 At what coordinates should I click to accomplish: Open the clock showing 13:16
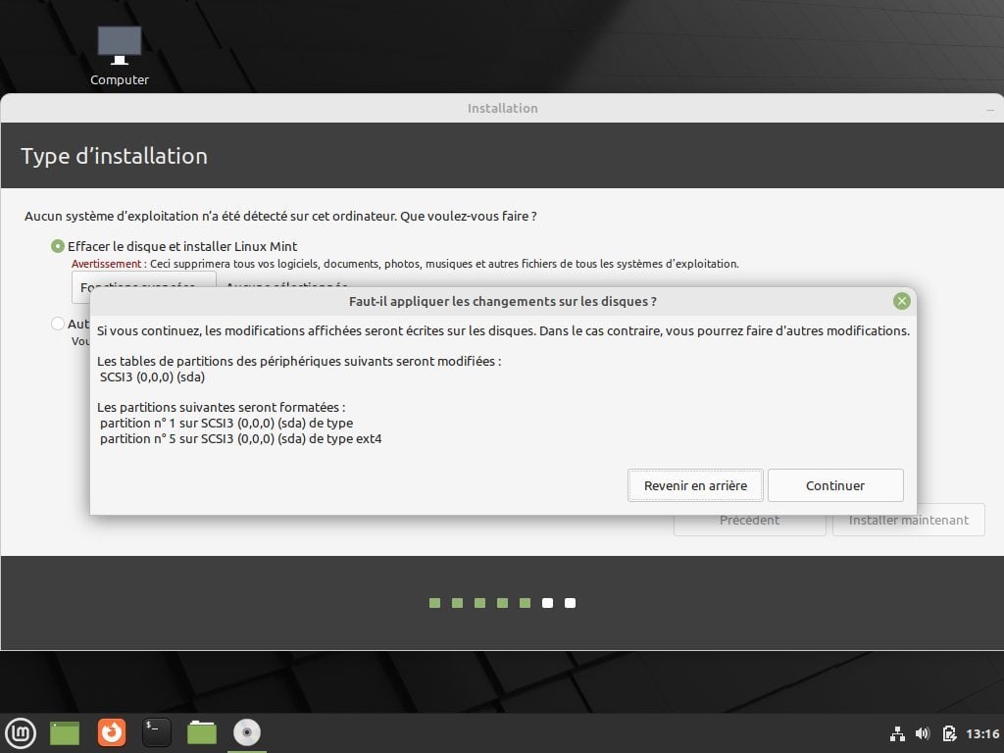982,733
